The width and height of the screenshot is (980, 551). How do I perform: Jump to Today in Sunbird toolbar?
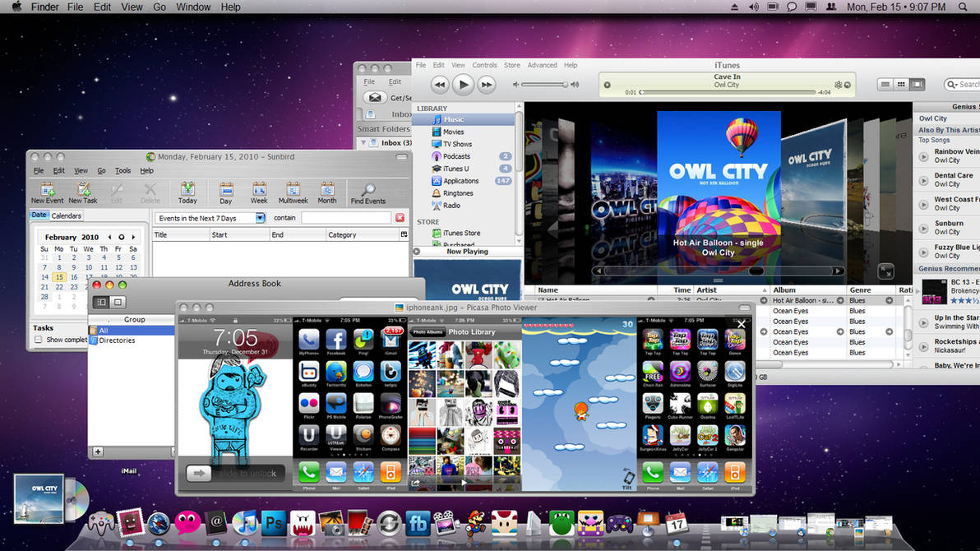point(187,192)
